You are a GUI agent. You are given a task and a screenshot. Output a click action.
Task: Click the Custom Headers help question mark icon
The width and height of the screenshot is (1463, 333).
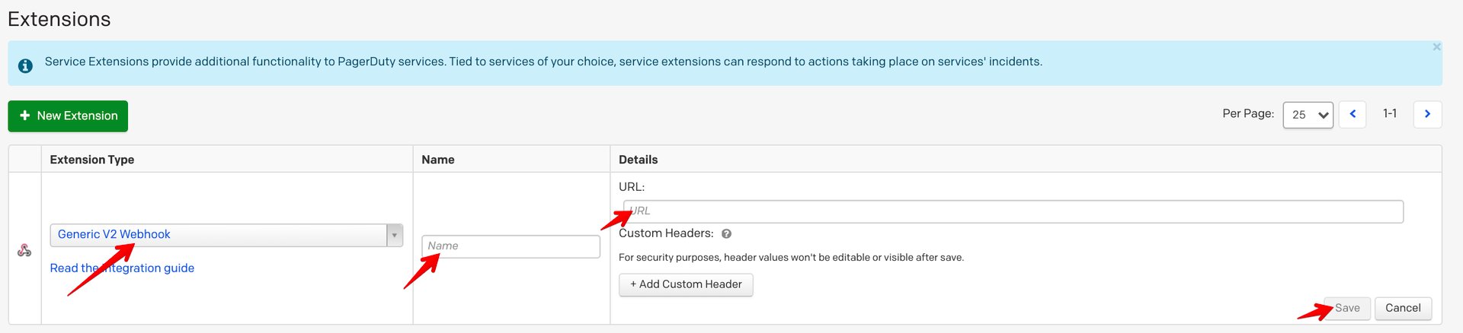coord(726,234)
